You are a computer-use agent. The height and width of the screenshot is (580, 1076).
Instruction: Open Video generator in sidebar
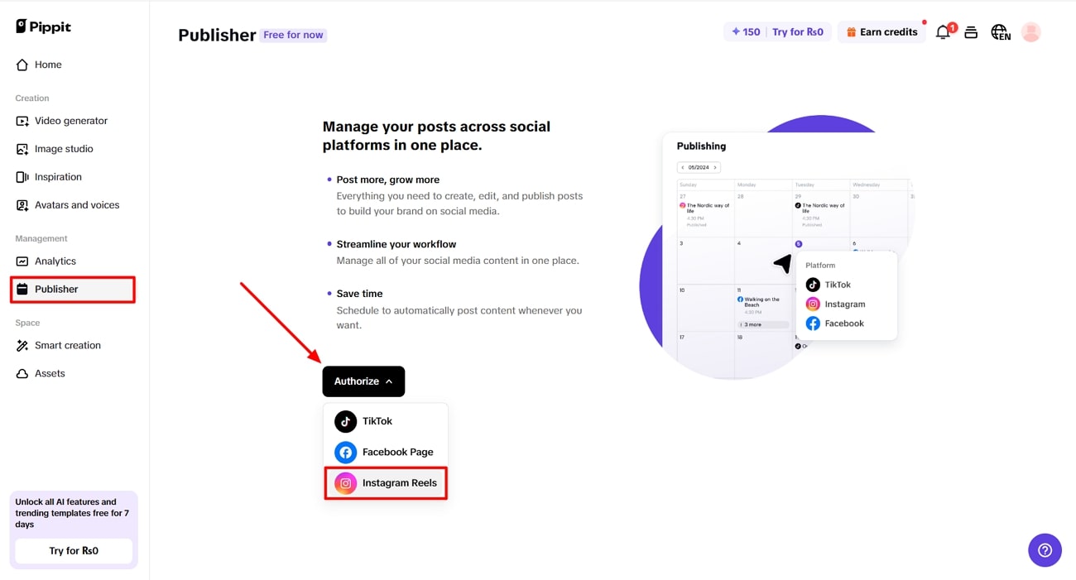point(70,121)
